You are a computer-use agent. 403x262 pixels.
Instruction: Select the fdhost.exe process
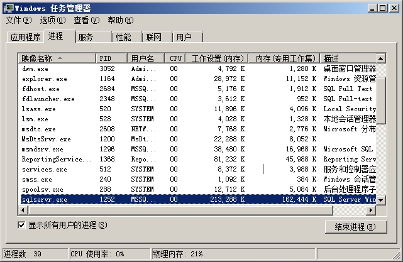coord(198,89)
